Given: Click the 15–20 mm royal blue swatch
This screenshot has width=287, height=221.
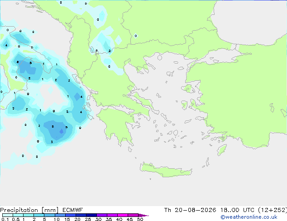Looking at the screenshot, I should pos(70,215).
